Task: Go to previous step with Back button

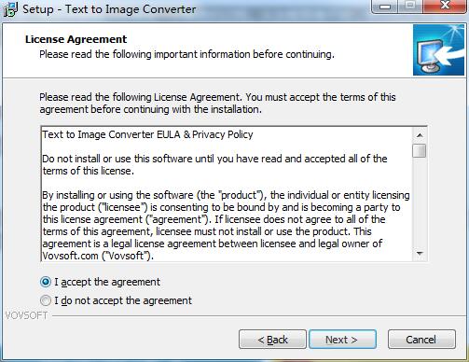Action: click(272, 340)
